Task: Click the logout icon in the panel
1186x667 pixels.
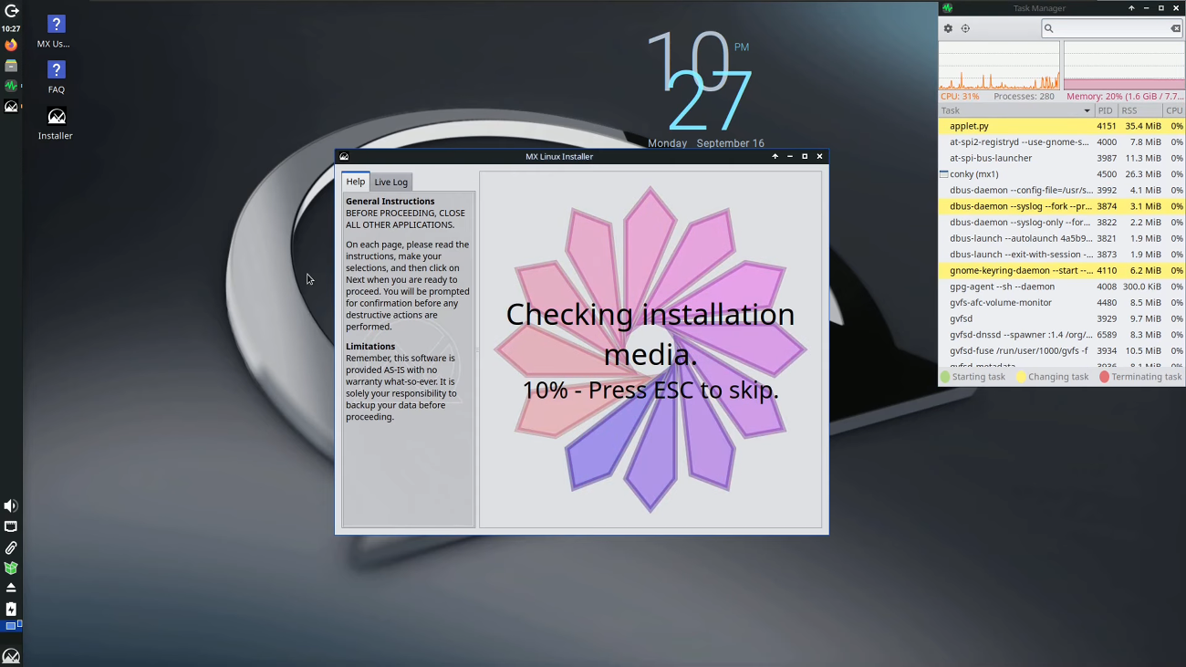Action: pos(11,11)
